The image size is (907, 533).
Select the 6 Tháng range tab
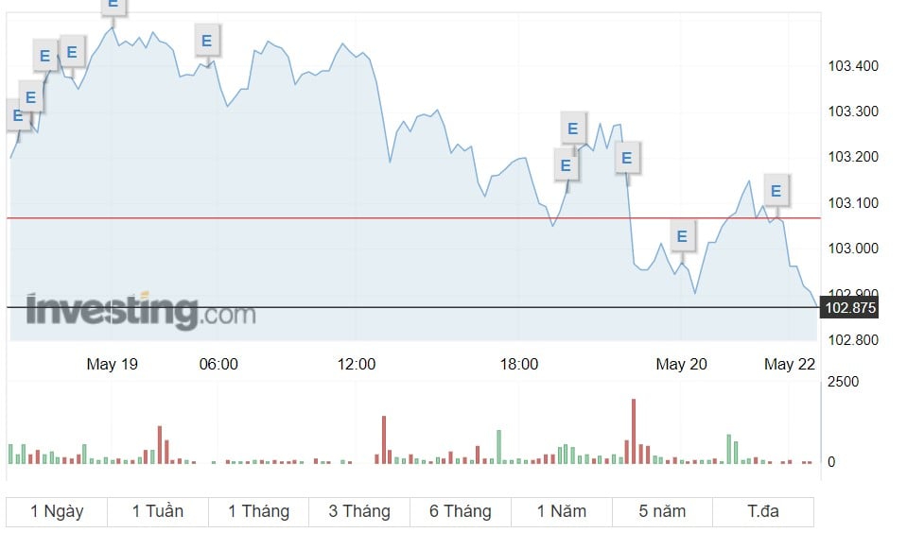click(x=461, y=511)
